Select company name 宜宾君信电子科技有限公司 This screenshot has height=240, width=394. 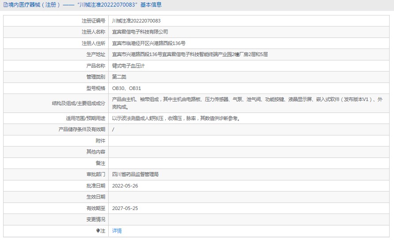pyautogui.click(x=140, y=32)
